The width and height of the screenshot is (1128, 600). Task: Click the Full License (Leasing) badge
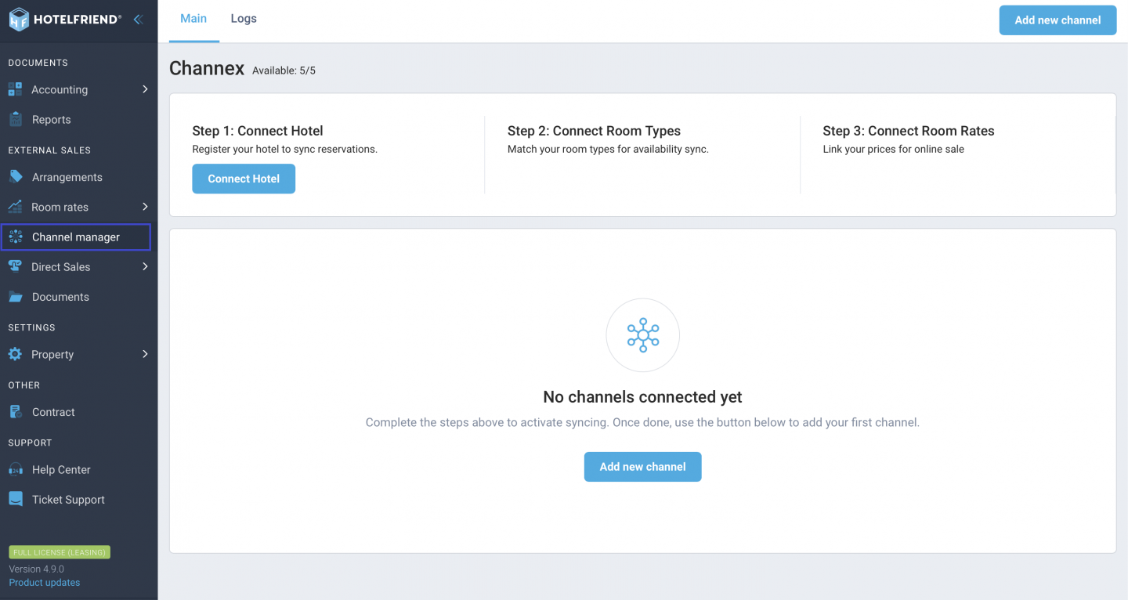[60, 552]
